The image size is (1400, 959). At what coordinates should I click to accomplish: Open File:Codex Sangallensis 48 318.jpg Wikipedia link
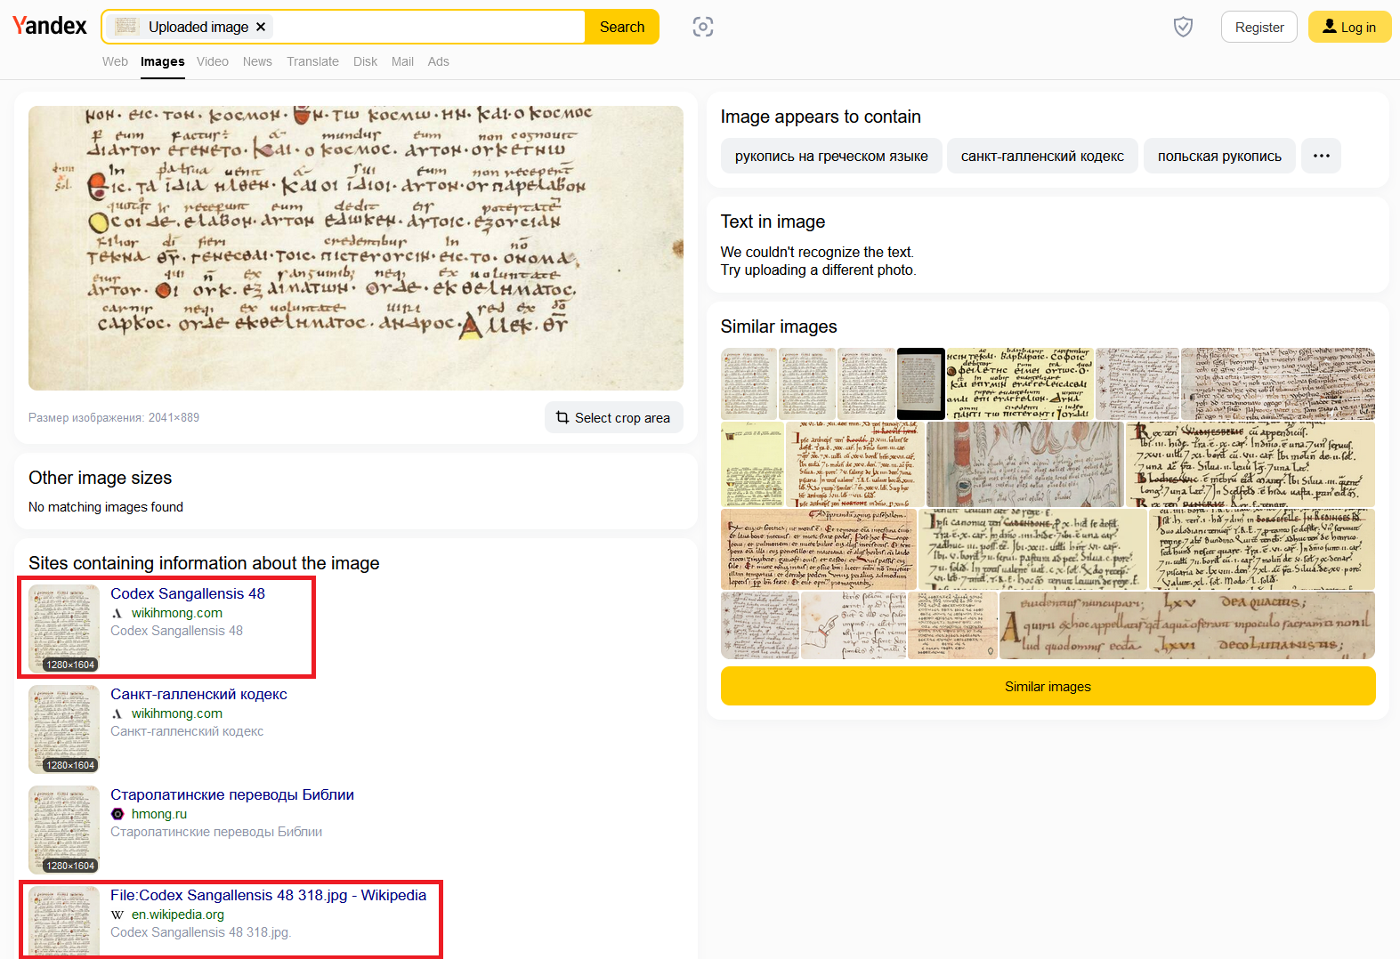(x=268, y=895)
